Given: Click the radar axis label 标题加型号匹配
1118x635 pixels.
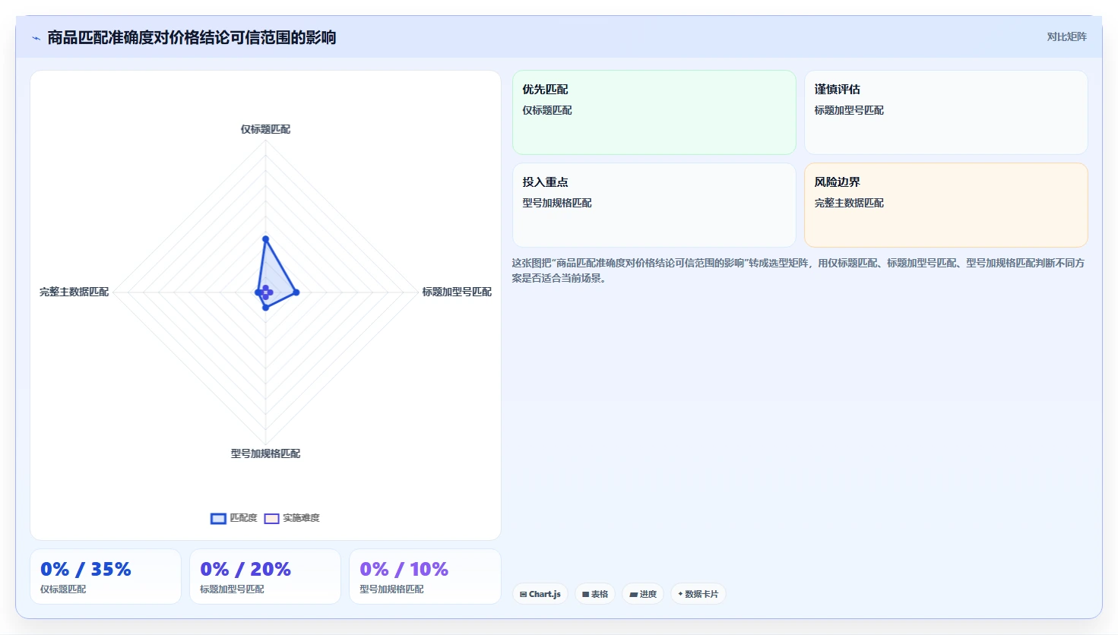Looking at the screenshot, I should pos(457,292).
